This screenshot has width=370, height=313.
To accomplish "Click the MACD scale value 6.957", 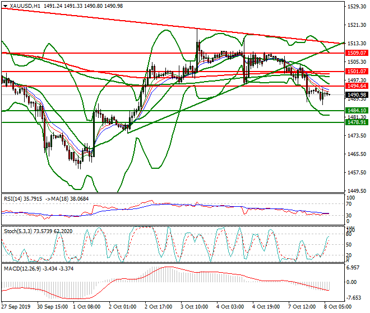I will 353,268.
